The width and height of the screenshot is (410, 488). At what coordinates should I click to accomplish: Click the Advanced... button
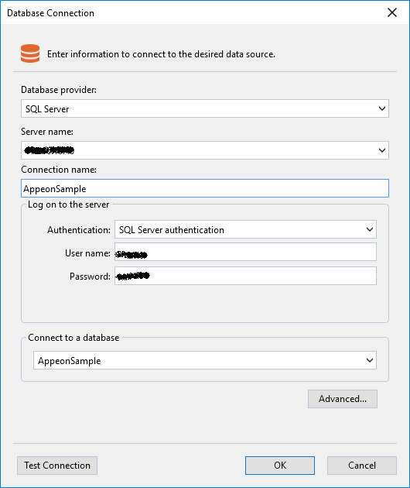click(x=343, y=399)
